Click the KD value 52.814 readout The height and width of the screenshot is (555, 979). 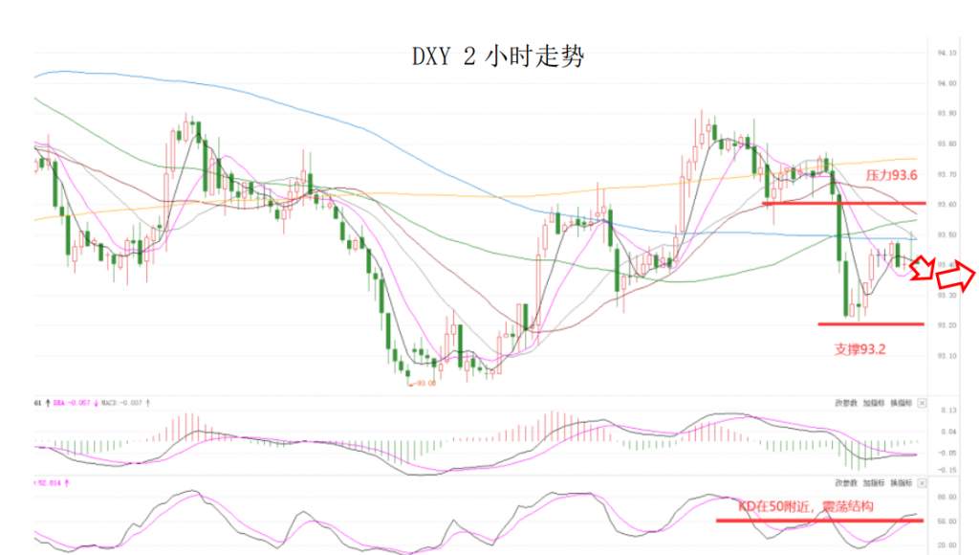pos(50,483)
